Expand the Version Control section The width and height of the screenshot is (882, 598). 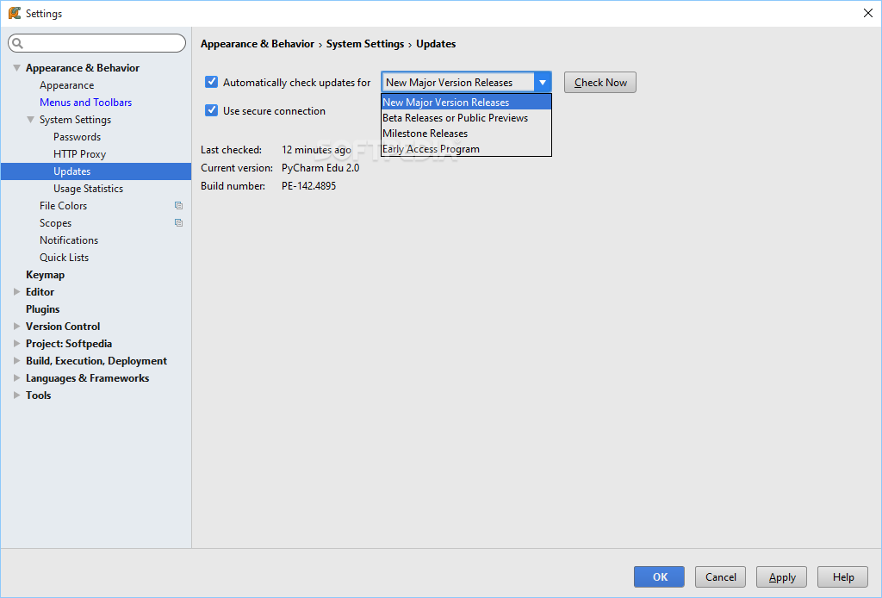[17, 327]
